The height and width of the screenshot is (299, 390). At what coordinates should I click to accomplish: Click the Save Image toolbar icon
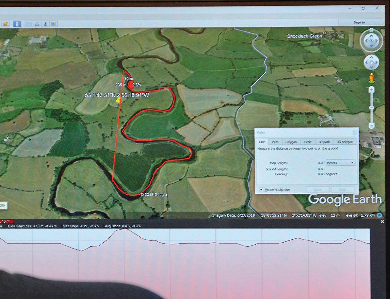(x=45, y=24)
